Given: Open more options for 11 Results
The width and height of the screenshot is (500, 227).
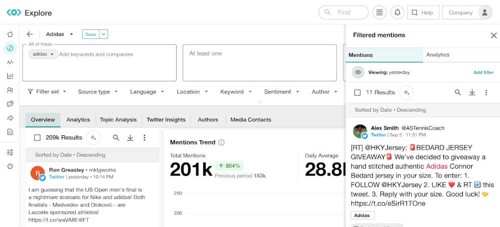Looking at the screenshot, I should tap(486, 92).
